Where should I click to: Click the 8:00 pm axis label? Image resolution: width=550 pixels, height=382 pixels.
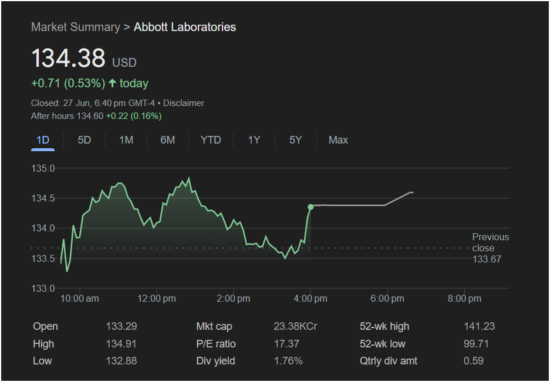(x=464, y=299)
